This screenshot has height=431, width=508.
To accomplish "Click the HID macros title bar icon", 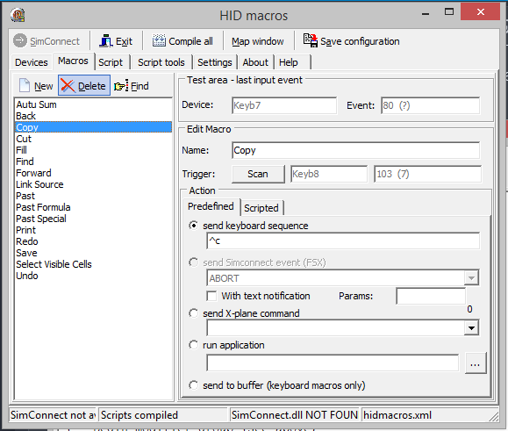I will (x=18, y=15).
